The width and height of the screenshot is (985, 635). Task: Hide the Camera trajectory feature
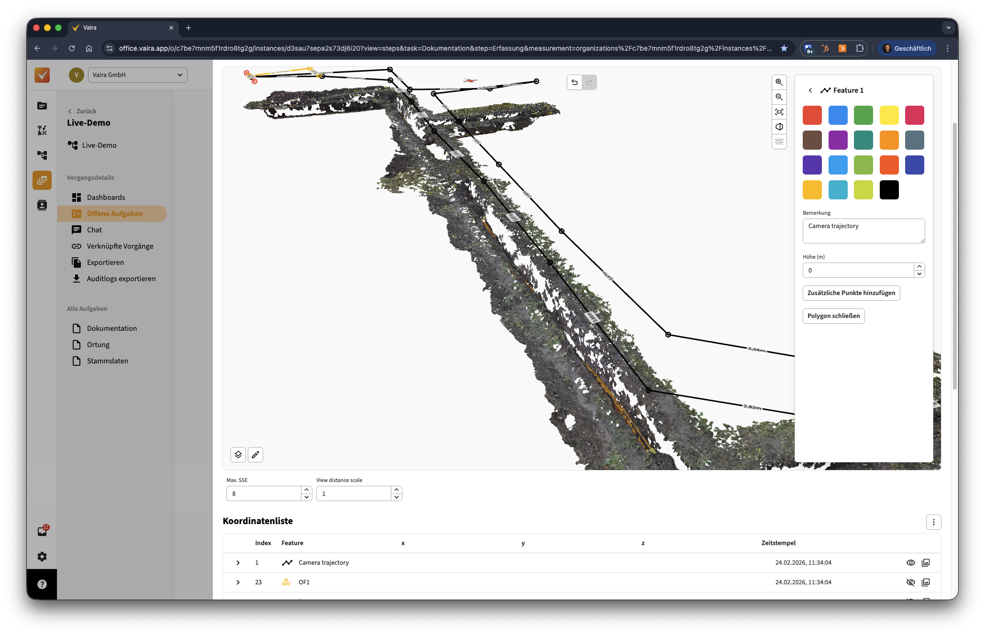tap(910, 563)
